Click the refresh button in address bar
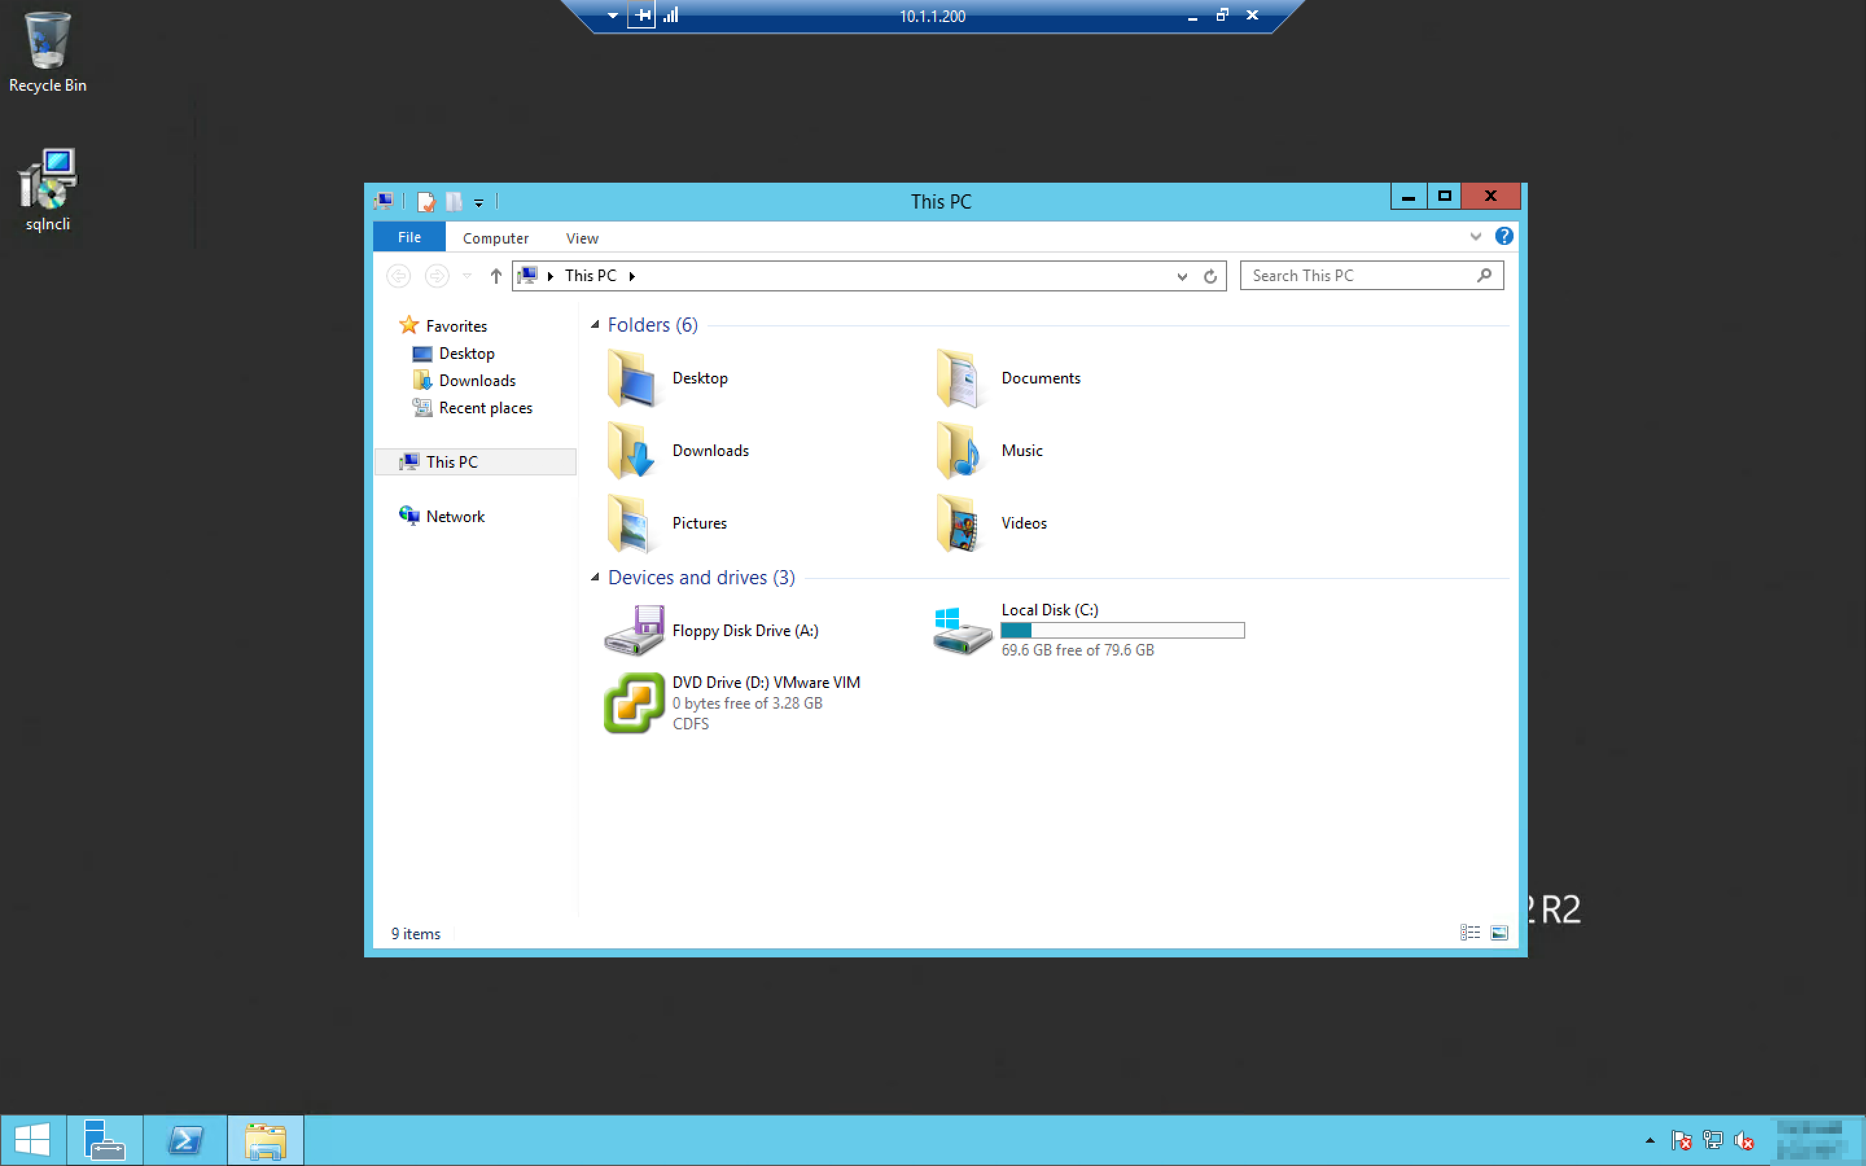The height and width of the screenshot is (1166, 1866). [1210, 276]
